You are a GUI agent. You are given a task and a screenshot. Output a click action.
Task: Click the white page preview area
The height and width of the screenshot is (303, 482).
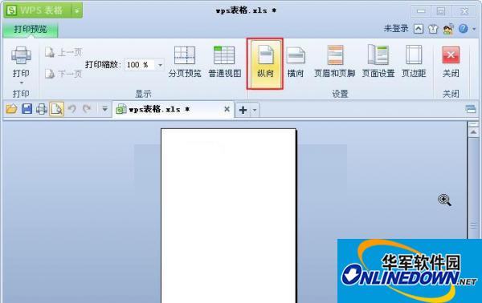point(228,216)
